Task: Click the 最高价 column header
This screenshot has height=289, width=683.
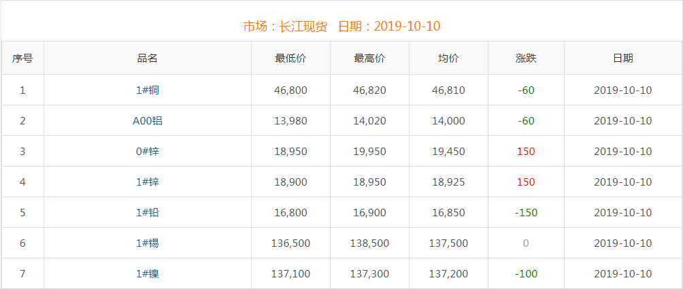Action: coord(369,58)
